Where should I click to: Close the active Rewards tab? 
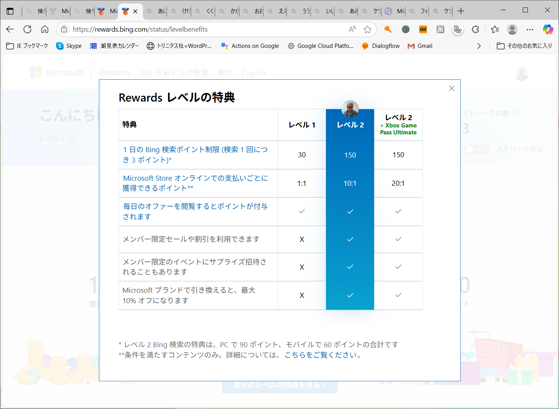(135, 12)
